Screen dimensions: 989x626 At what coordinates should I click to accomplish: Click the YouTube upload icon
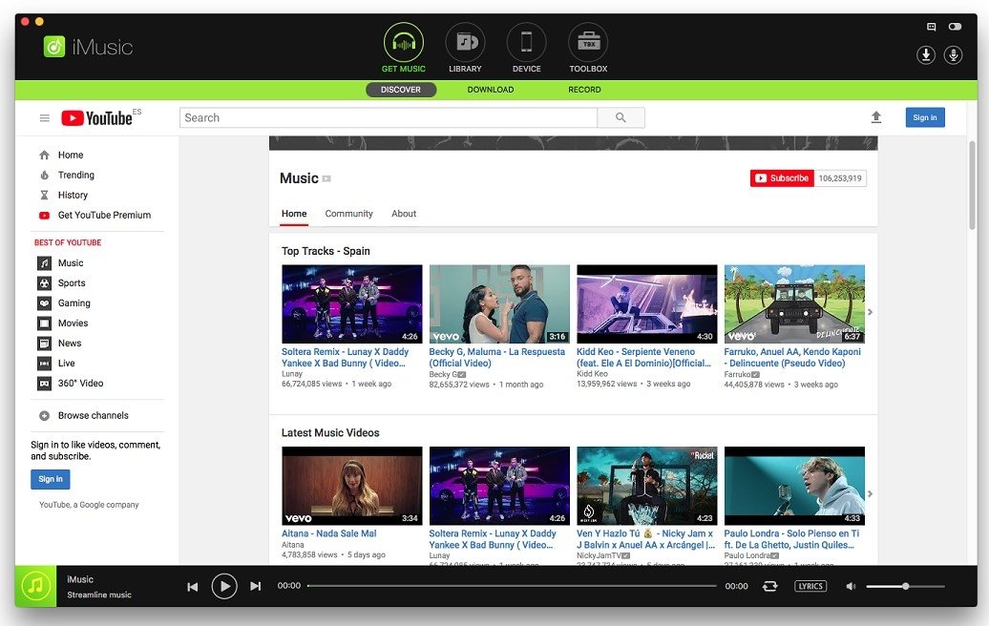pos(876,117)
